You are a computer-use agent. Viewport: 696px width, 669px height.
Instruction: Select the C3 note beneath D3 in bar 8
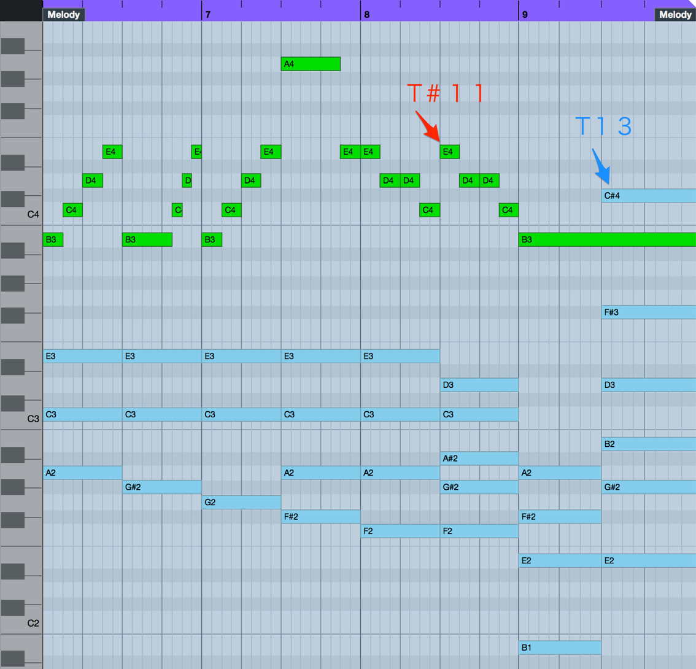[479, 414]
